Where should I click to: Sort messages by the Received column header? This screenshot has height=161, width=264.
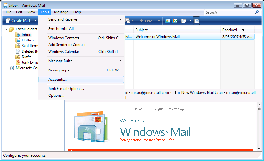(x=230, y=30)
